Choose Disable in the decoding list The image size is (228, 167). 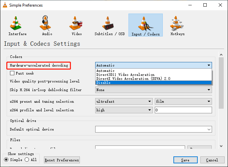pos(153,83)
